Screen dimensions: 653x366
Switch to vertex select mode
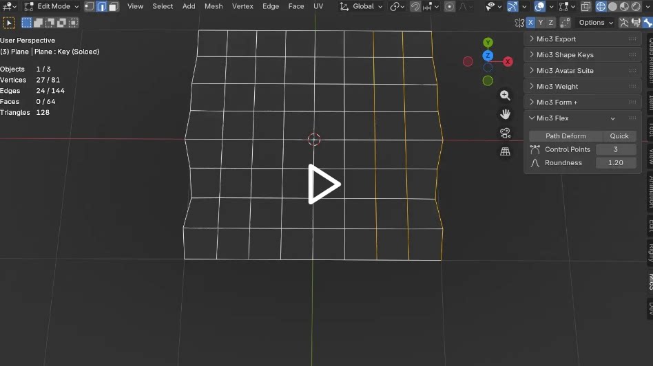(x=90, y=6)
